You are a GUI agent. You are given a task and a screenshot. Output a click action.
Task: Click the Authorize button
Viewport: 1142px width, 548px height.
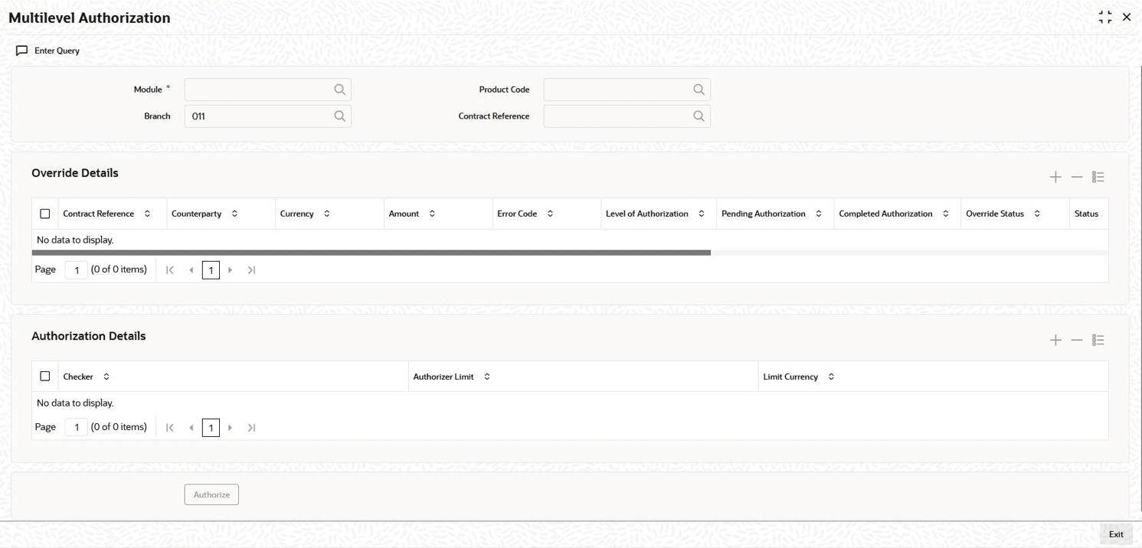tap(211, 494)
